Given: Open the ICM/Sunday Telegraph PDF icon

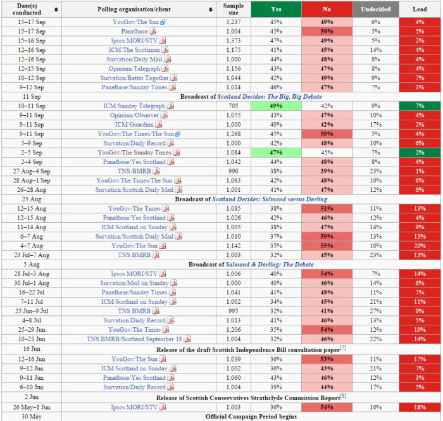Looking at the screenshot, I should coord(170,106).
